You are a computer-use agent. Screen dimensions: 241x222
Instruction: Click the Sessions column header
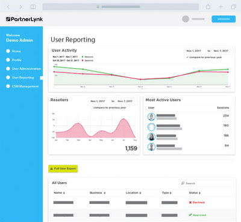tap(223, 108)
